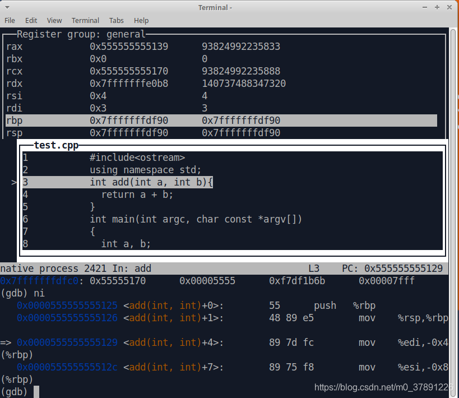Click the rdi register value 0x3
Image resolution: width=459 pixels, height=398 pixels.
(x=98, y=108)
